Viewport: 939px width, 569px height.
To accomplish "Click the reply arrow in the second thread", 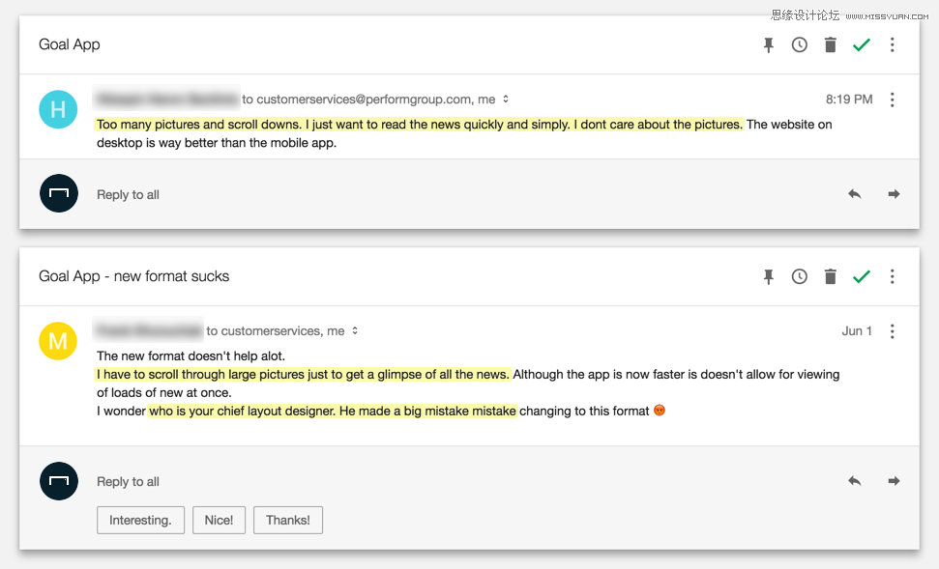I will point(855,481).
